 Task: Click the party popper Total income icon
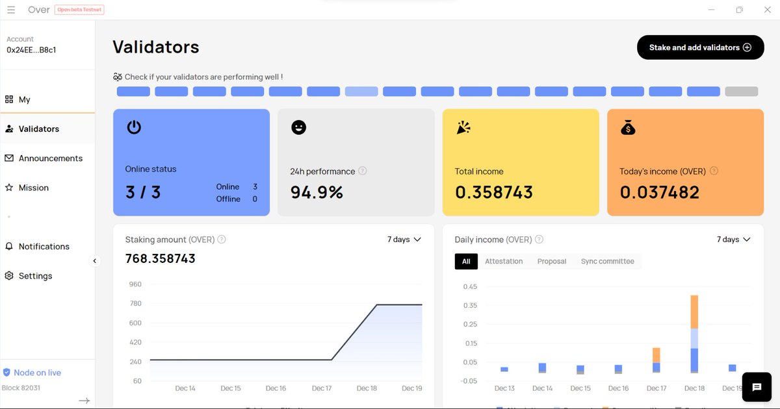tap(463, 127)
